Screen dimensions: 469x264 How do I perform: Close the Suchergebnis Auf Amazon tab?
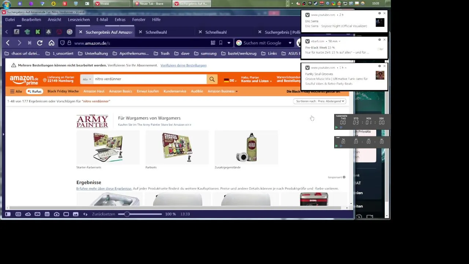click(x=81, y=32)
